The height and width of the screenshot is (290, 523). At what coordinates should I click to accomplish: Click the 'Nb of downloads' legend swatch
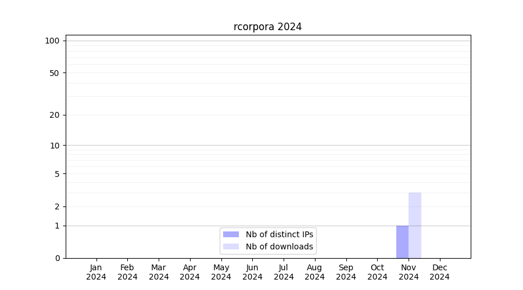click(231, 246)
